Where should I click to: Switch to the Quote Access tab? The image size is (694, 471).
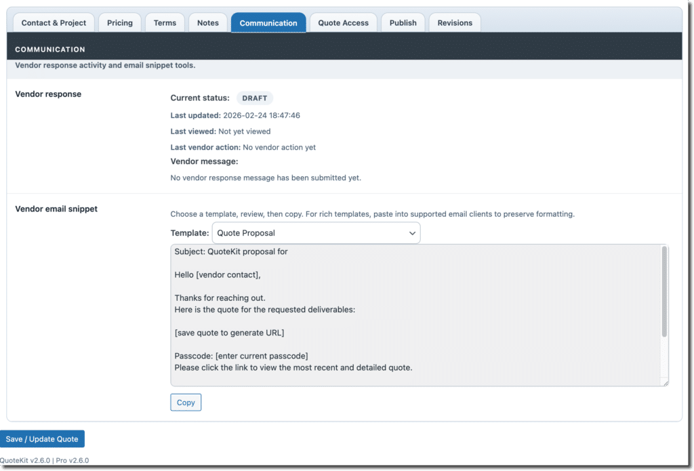pyautogui.click(x=344, y=23)
